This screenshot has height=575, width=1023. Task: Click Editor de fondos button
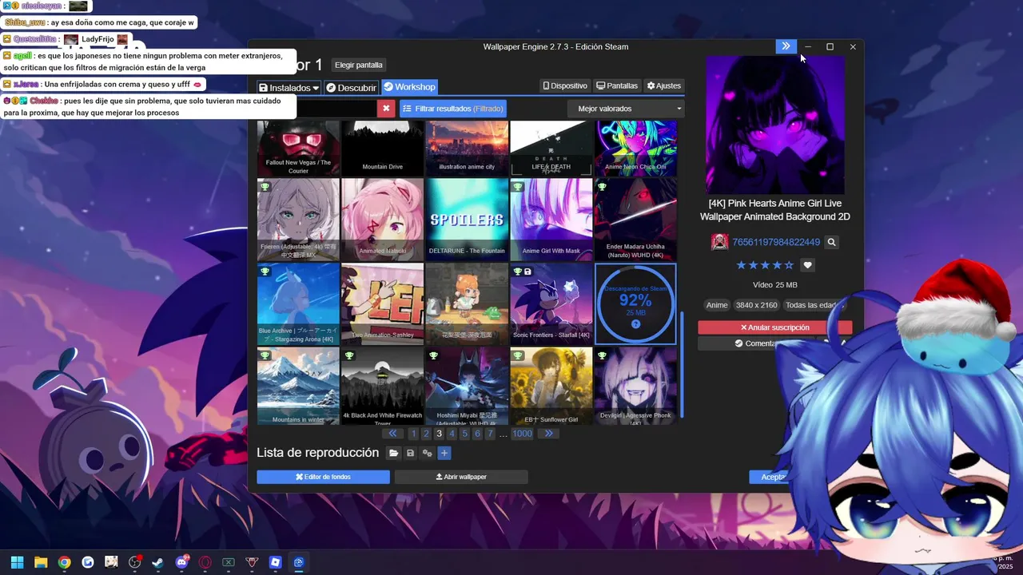(x=323, y=477)
